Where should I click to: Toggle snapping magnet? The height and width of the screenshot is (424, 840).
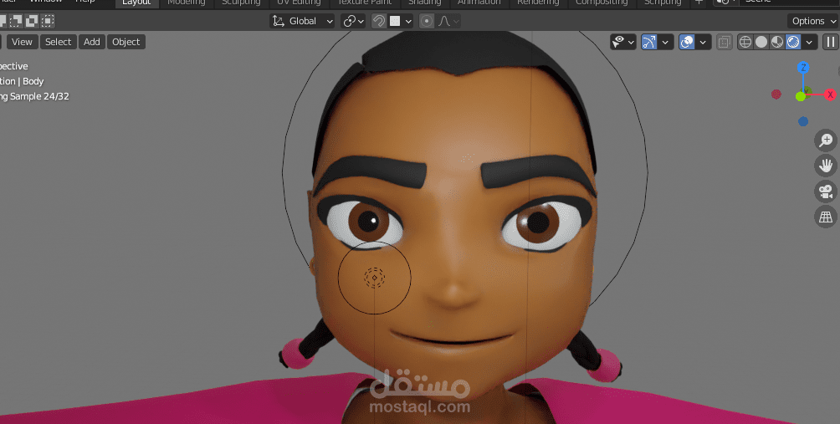[379, 21]
